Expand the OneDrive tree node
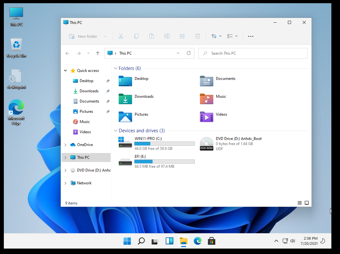Image resolution: width=340 pixels, height=254 pixels. (x=66, y=145)
